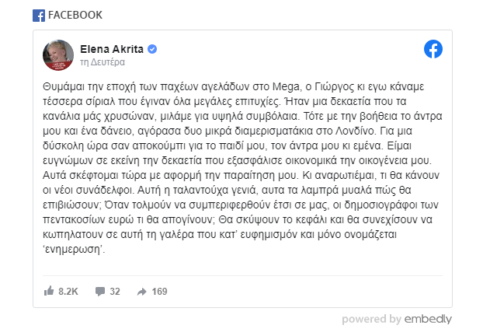Click the blue verified badge next to Elena Akrita

152,49
